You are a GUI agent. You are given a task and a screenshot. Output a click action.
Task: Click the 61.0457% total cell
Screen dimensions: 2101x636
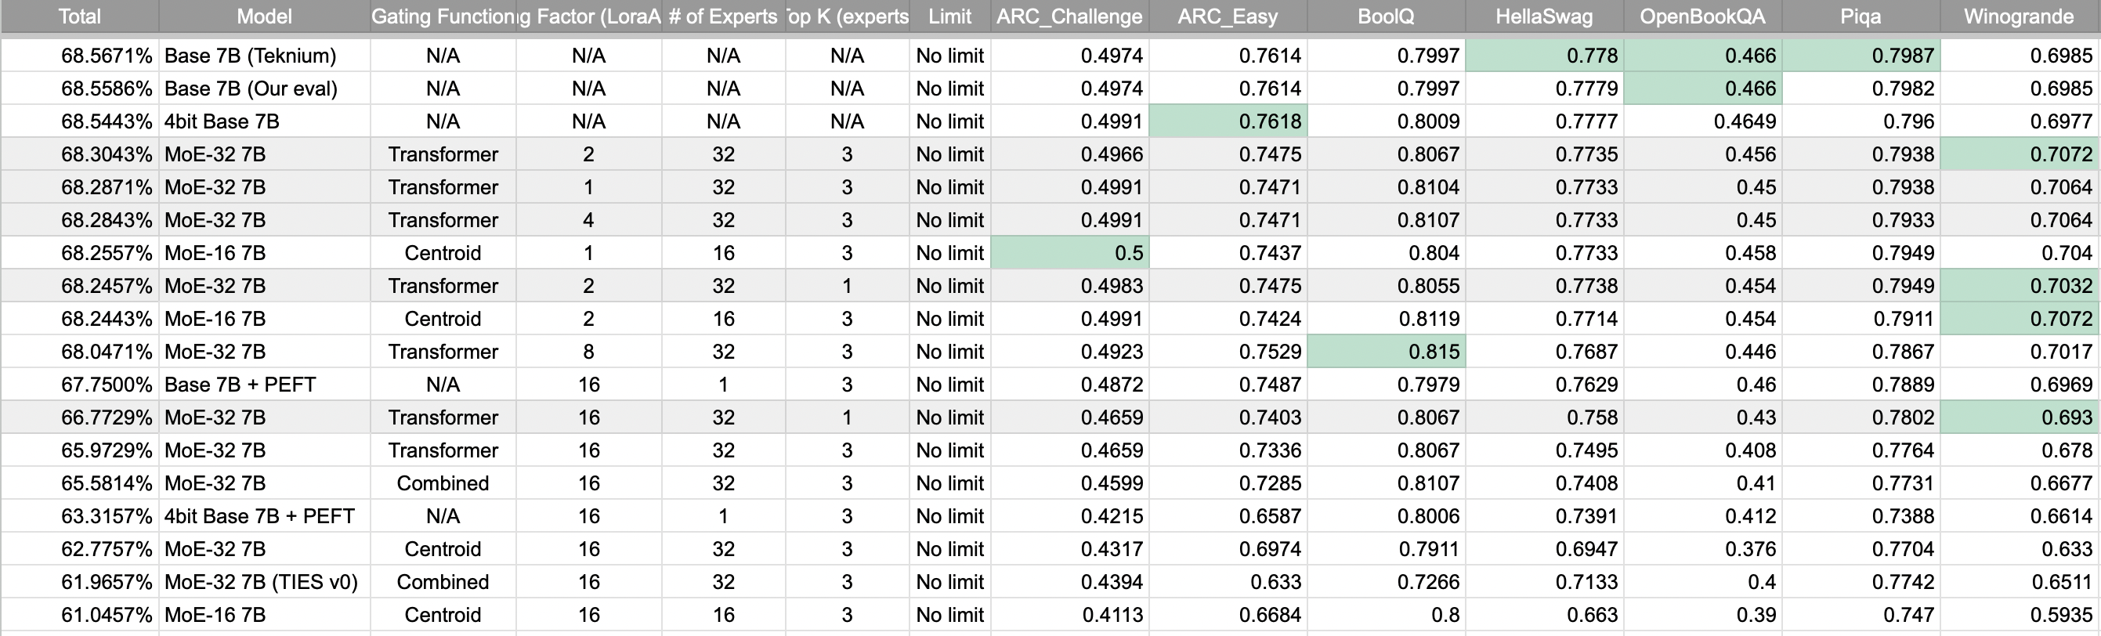pos(106,615)
